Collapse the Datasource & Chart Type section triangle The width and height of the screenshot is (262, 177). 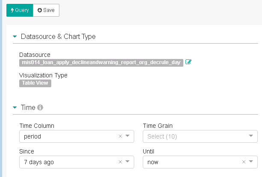tap(15, 36)
